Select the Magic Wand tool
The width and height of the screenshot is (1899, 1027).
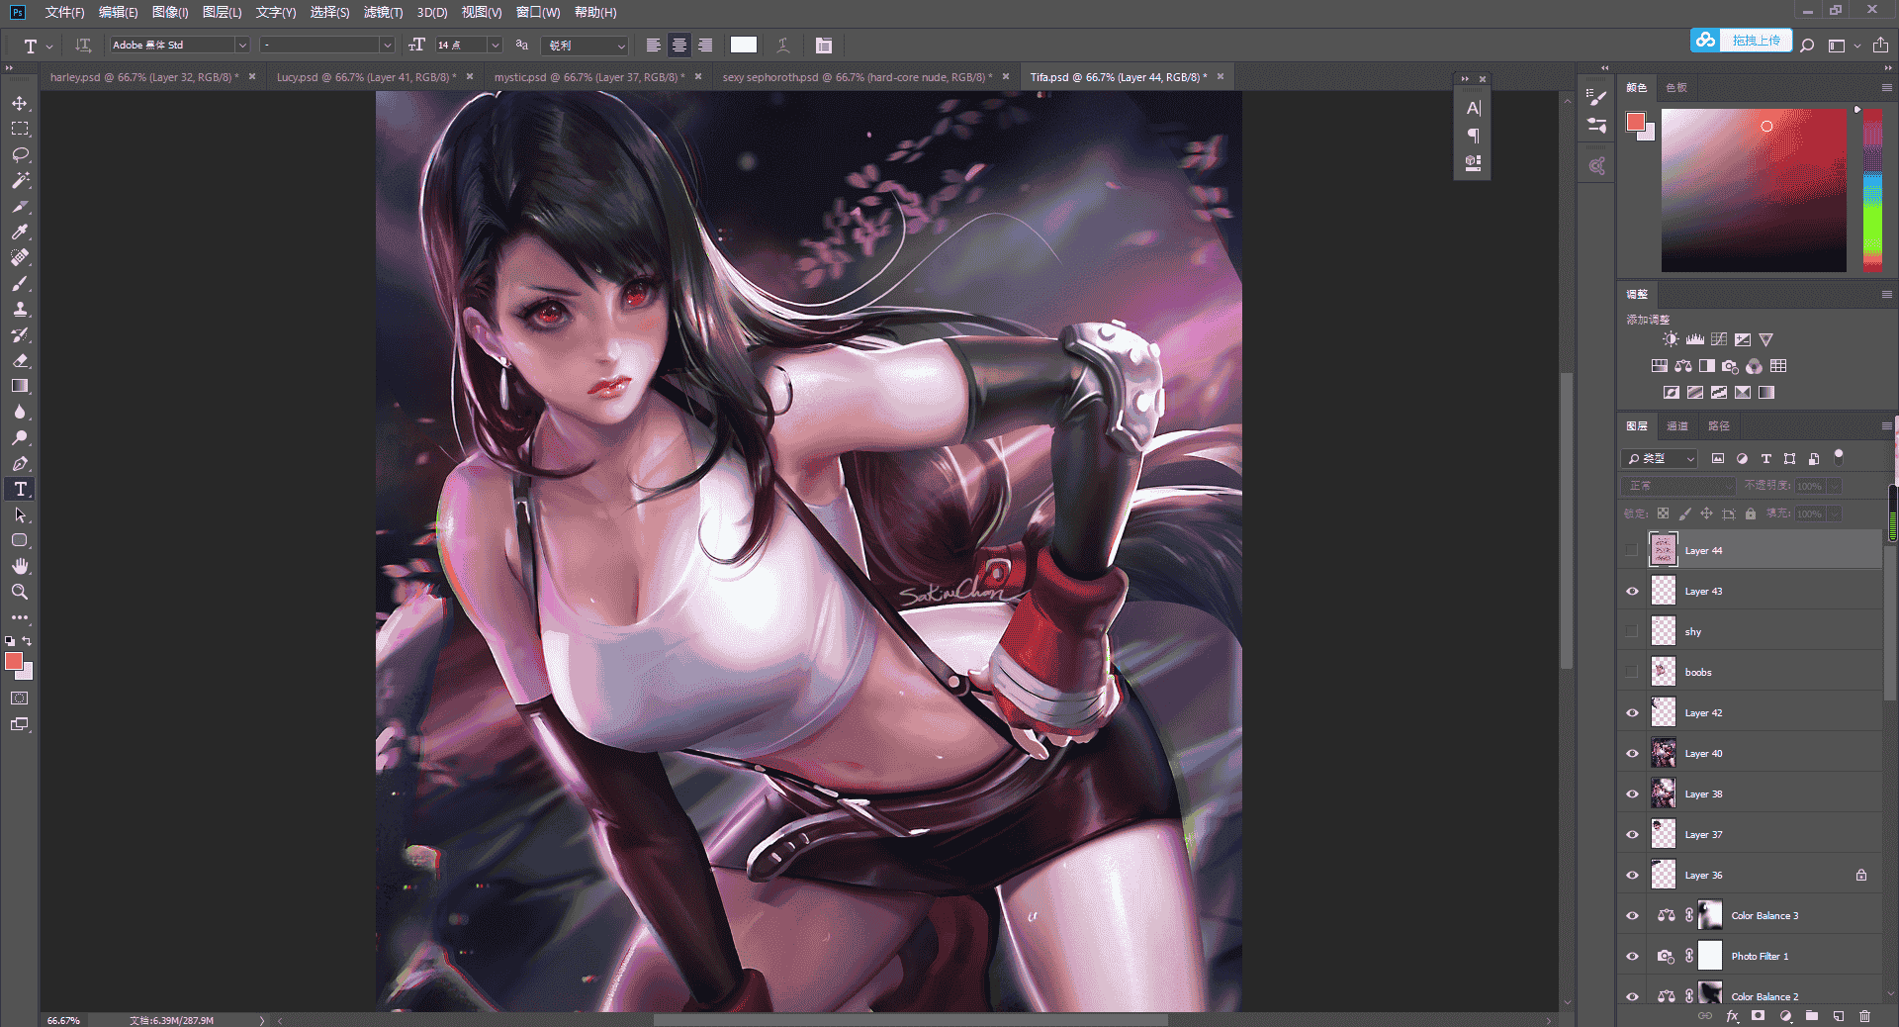(x=20, y=180)
